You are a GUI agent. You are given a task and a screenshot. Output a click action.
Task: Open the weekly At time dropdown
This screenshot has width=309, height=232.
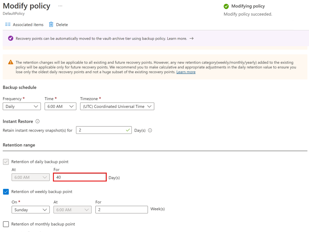coord(72,209)
